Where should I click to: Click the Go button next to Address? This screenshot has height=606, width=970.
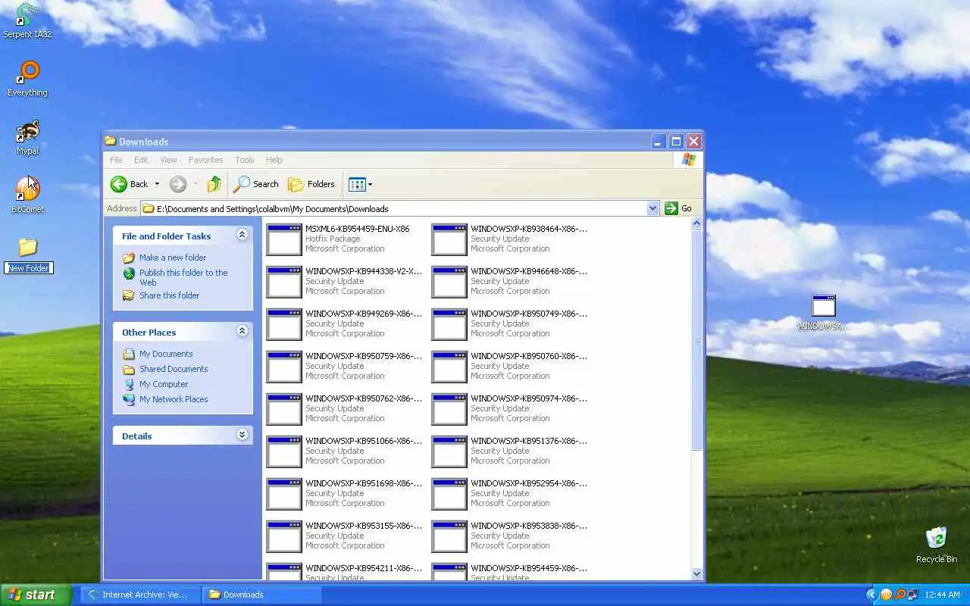coord(678,208)
